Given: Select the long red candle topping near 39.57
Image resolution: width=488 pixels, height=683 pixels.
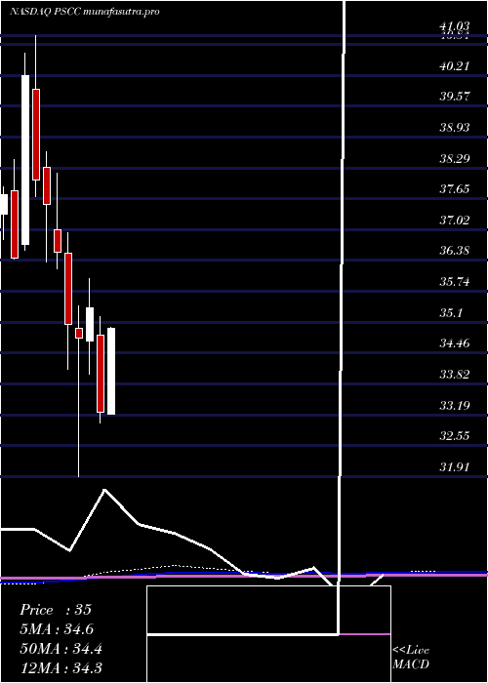Looking at the screenshot, I should tap(36, 135).
